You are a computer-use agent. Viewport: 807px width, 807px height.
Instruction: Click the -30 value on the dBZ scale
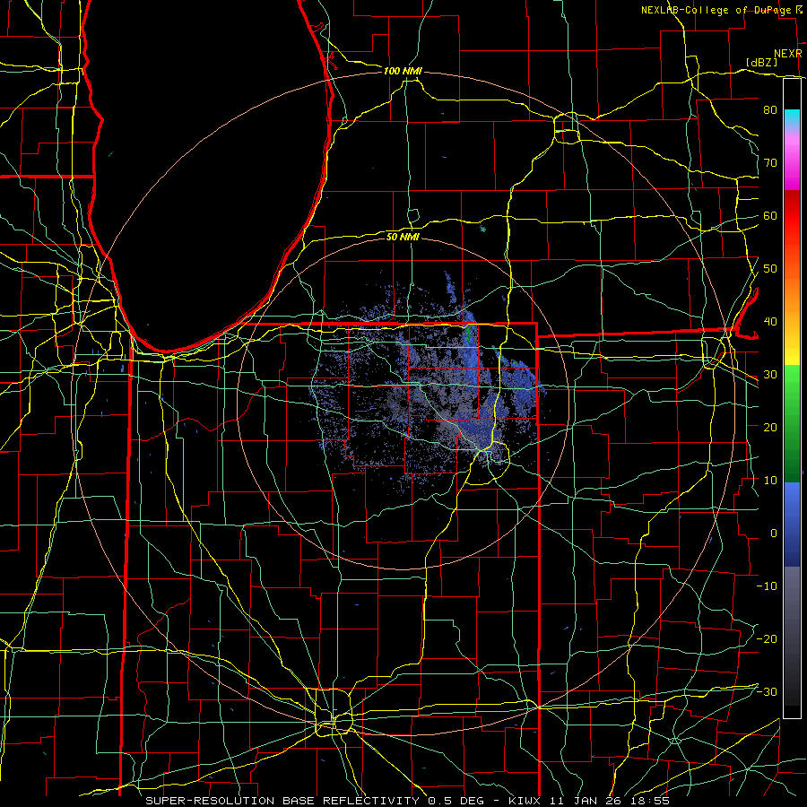767,691
